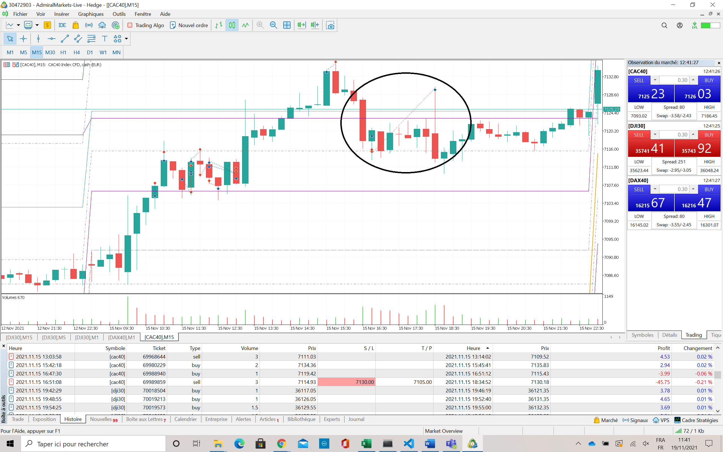Open dropdown next to chart type icon

[18, 25]
